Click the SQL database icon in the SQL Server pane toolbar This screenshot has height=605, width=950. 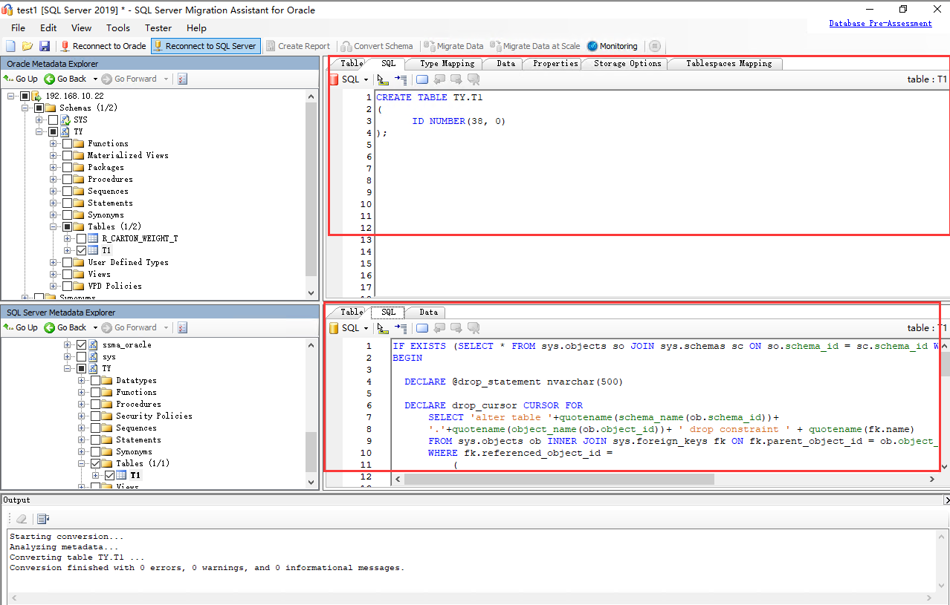click(335, 328)
